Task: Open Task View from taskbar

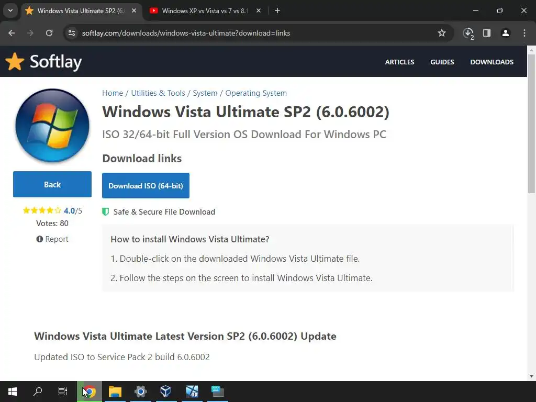Action: coord(63,392)
